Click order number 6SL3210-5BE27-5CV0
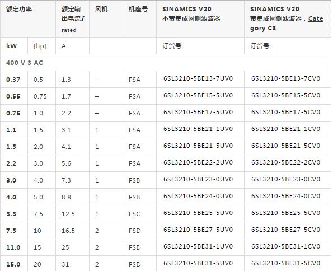This screenshot has width=333, height=271. click(285, 230)
